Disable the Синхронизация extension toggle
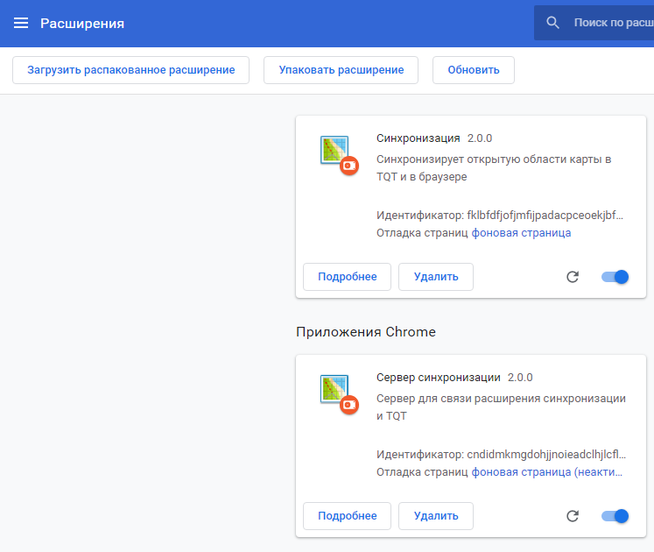This screenshot has height=552, width=654. click(615, 277)
